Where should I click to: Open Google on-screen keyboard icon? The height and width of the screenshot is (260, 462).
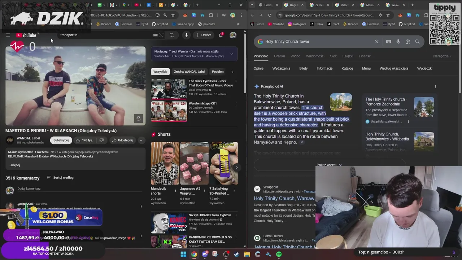[388, 42]
